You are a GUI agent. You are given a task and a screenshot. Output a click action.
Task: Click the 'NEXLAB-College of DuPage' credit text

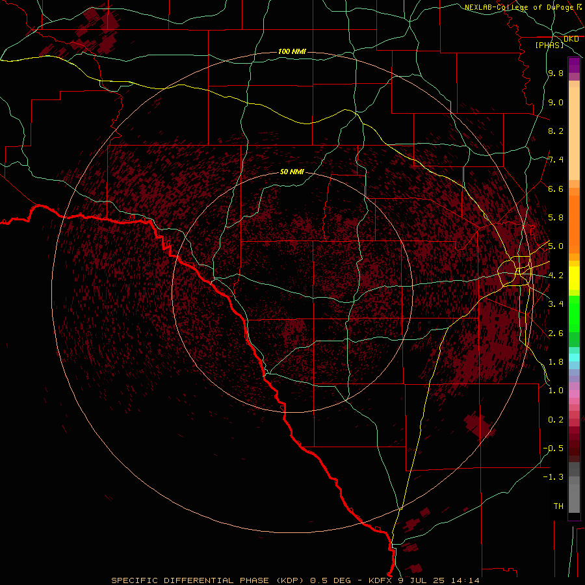point(519,7)
